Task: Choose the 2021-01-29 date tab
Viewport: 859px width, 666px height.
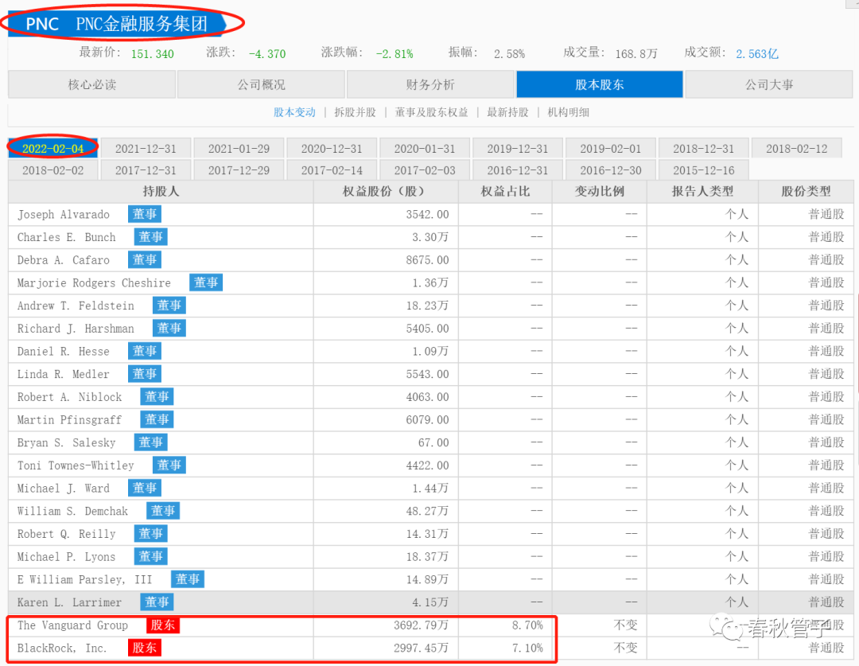Action: pyautogui.click(x=239, y=148)
